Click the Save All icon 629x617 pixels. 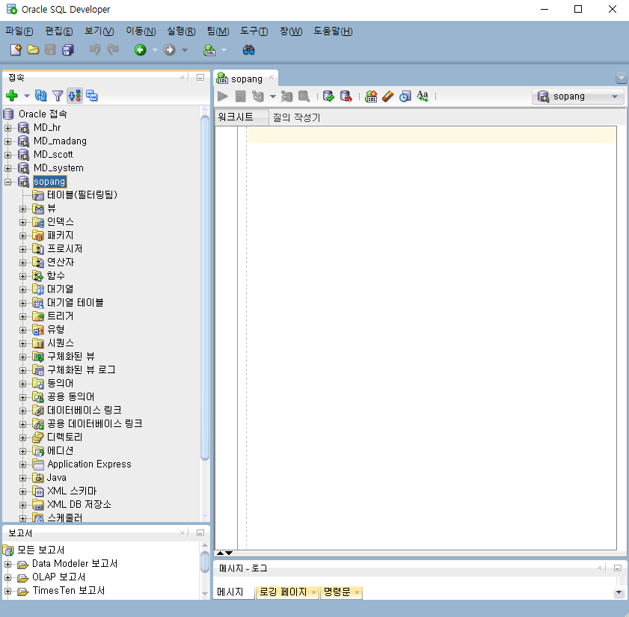68,50
